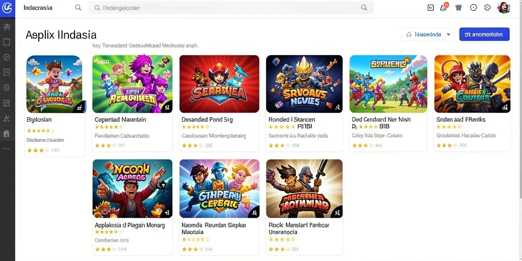Image resolution: width=522 pixels, height=261 pixels.
Task: Click the clock icon in the top bar
Action: [x=474, y=8]
